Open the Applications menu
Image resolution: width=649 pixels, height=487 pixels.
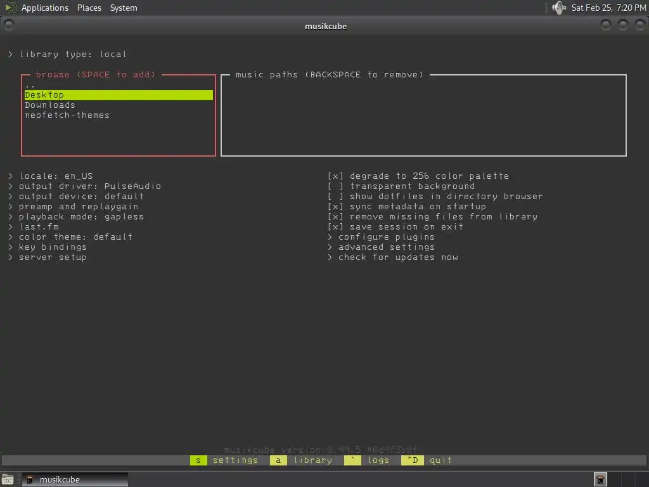[45, 8]
